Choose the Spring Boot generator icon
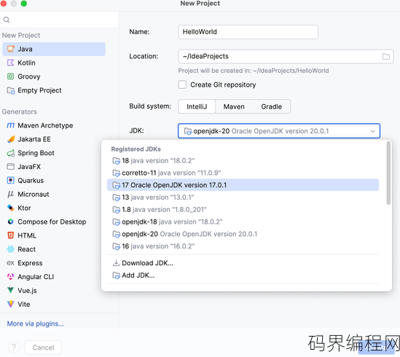This screenshot has width=400, height=357. click(11, 153)
